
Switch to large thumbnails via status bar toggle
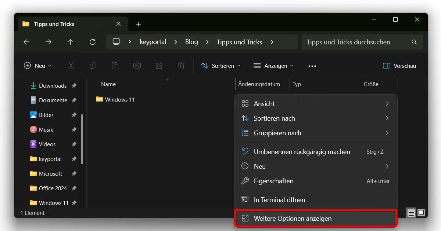click(420, 213)
